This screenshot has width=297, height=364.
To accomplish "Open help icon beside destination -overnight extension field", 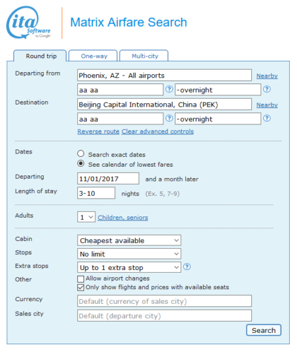I will pos(267,118).
